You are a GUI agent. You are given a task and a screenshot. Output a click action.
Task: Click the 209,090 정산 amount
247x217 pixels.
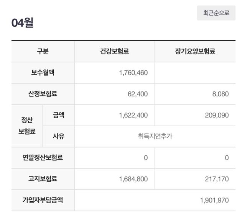(x=217, y=115)
